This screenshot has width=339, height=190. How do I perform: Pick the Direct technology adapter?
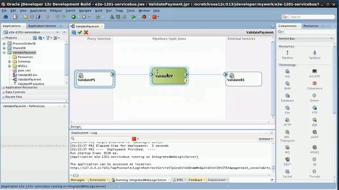point(315,98)
